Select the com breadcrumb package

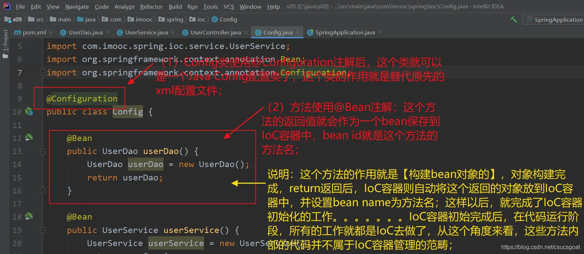[x=111, y=19]
